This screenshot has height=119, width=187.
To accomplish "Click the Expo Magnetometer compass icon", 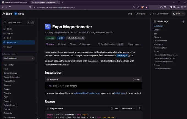I will click(x=48, y=27).
